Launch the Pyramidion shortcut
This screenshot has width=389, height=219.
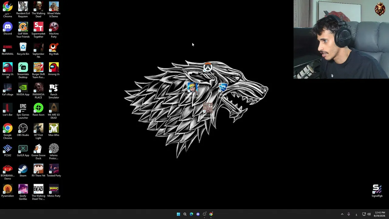point(8,191)
